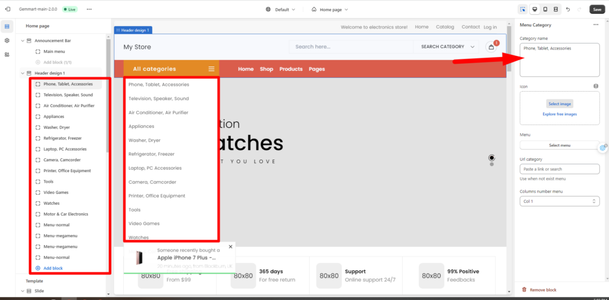
Task: Click the Header design 1 preview tag
Action: click(133, 30)
